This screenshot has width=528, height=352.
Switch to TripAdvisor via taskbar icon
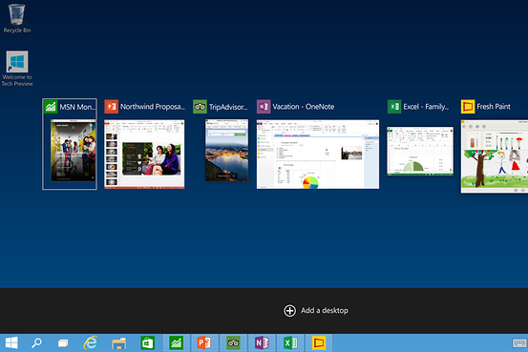(x=233, y=342)
